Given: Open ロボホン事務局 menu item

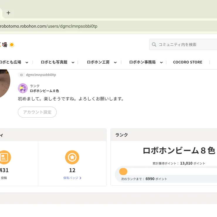Looking at the screenshot, I should pyautogui.click(x=143, y=62).
